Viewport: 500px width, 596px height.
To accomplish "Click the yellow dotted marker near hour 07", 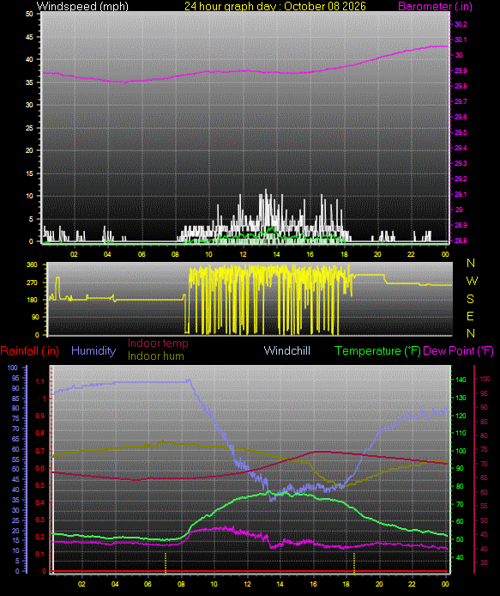I will [166, 563].
